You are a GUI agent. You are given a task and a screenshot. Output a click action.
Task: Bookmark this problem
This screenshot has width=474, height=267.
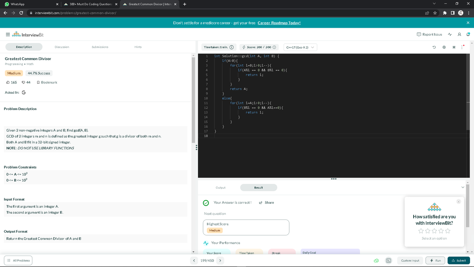47,82
